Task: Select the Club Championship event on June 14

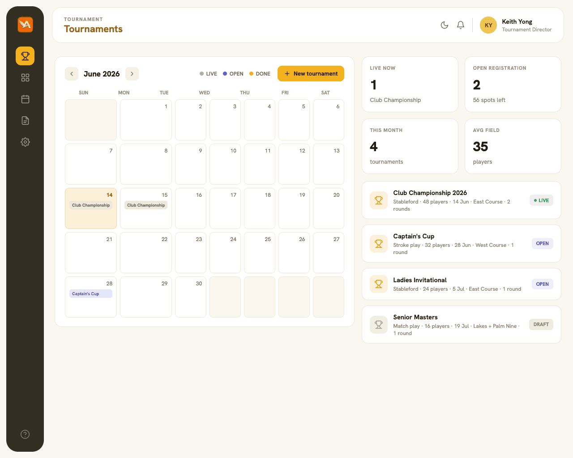Action: coord(91,205)
